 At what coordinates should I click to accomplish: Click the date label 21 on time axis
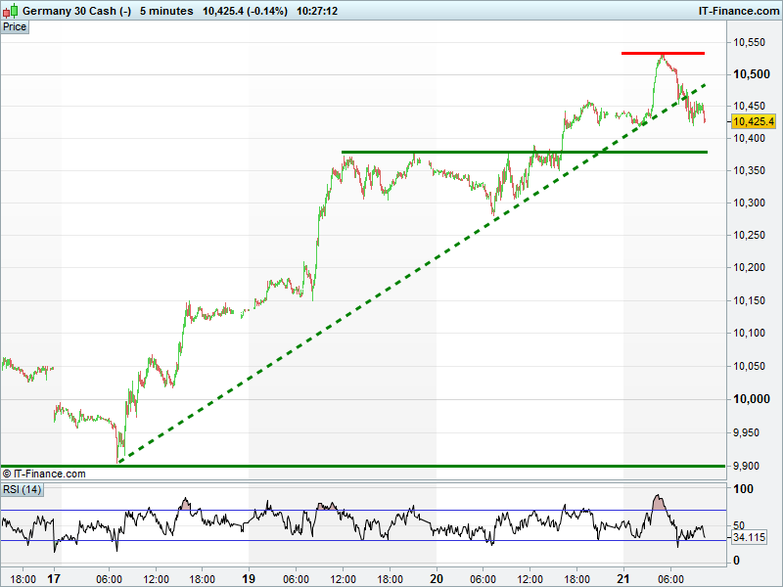pyautogui.click(x=622, y=579)
